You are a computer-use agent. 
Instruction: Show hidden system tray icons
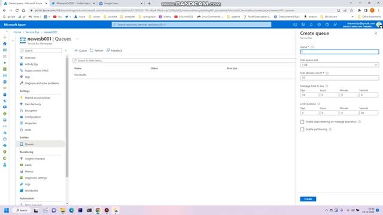coord(326,210)
